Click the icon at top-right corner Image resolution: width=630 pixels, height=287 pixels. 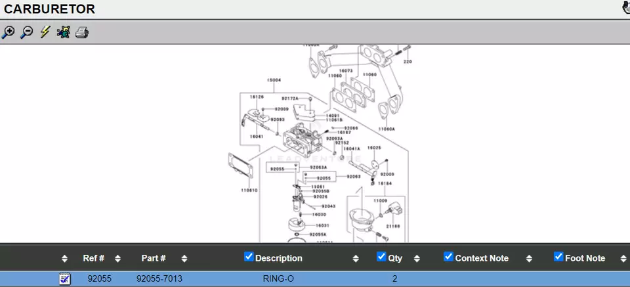coord(625,8)
